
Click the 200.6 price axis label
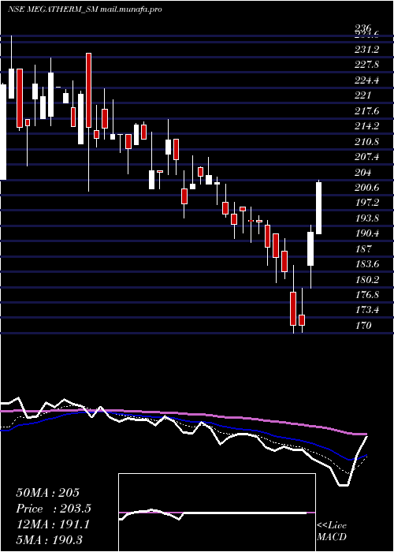pyautogui.click(x=366, y=188)
